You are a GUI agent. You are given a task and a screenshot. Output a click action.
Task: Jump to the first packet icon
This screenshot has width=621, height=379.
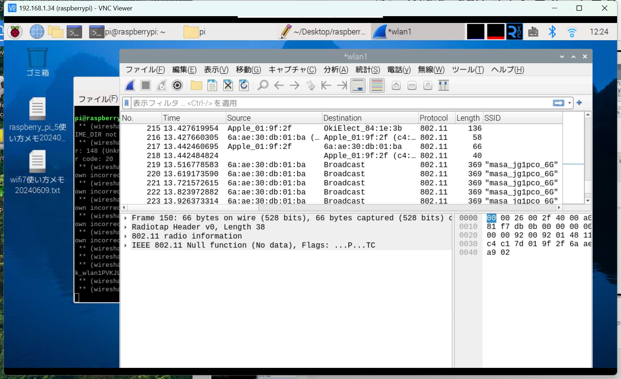point(326,85)
